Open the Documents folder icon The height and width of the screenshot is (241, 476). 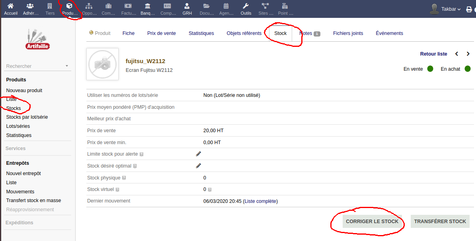click(207, 6)
